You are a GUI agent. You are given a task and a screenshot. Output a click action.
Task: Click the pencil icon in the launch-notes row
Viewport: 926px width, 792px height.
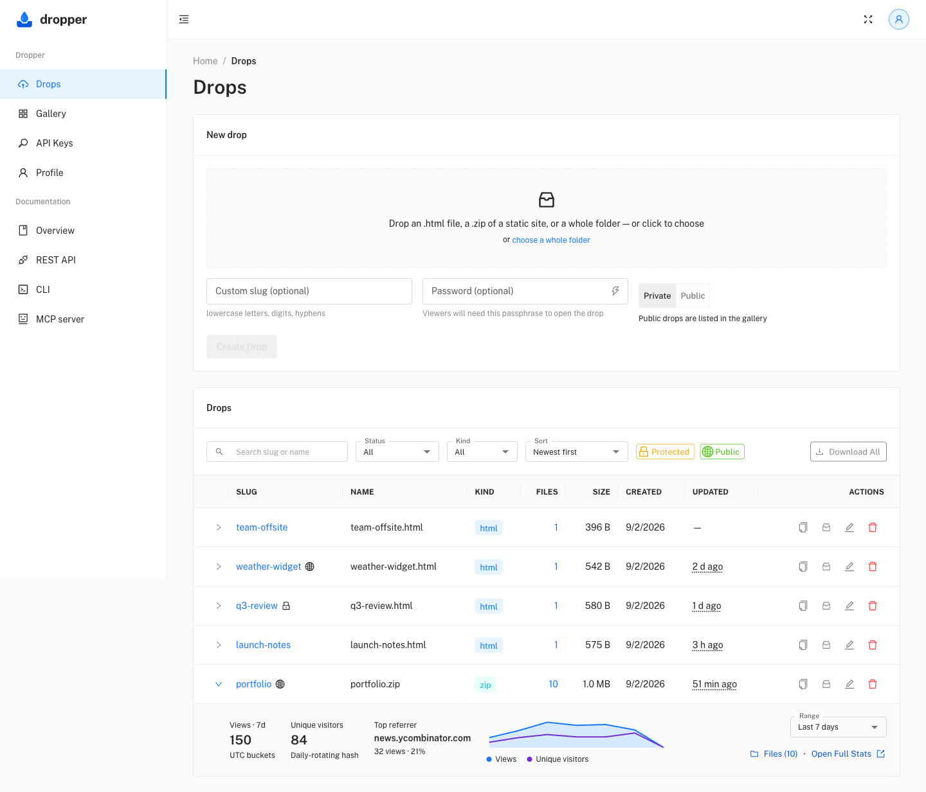coord(849,645)
